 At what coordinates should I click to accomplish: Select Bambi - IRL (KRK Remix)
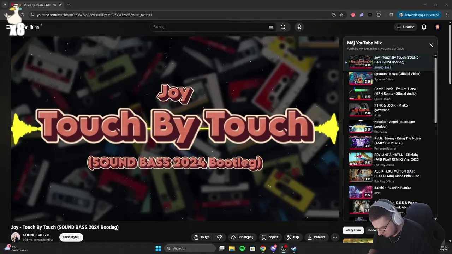coord(388,192)
